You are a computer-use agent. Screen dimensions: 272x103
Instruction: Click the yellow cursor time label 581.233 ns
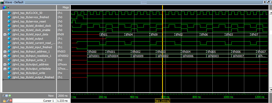coord(163,101)
